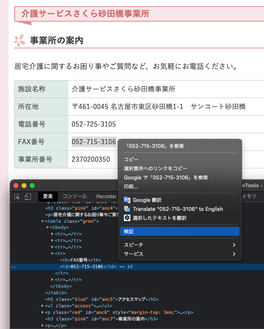Collapse the table class="gren" node
The width and height of the screenshot is (264, 329).
point(42,221)
